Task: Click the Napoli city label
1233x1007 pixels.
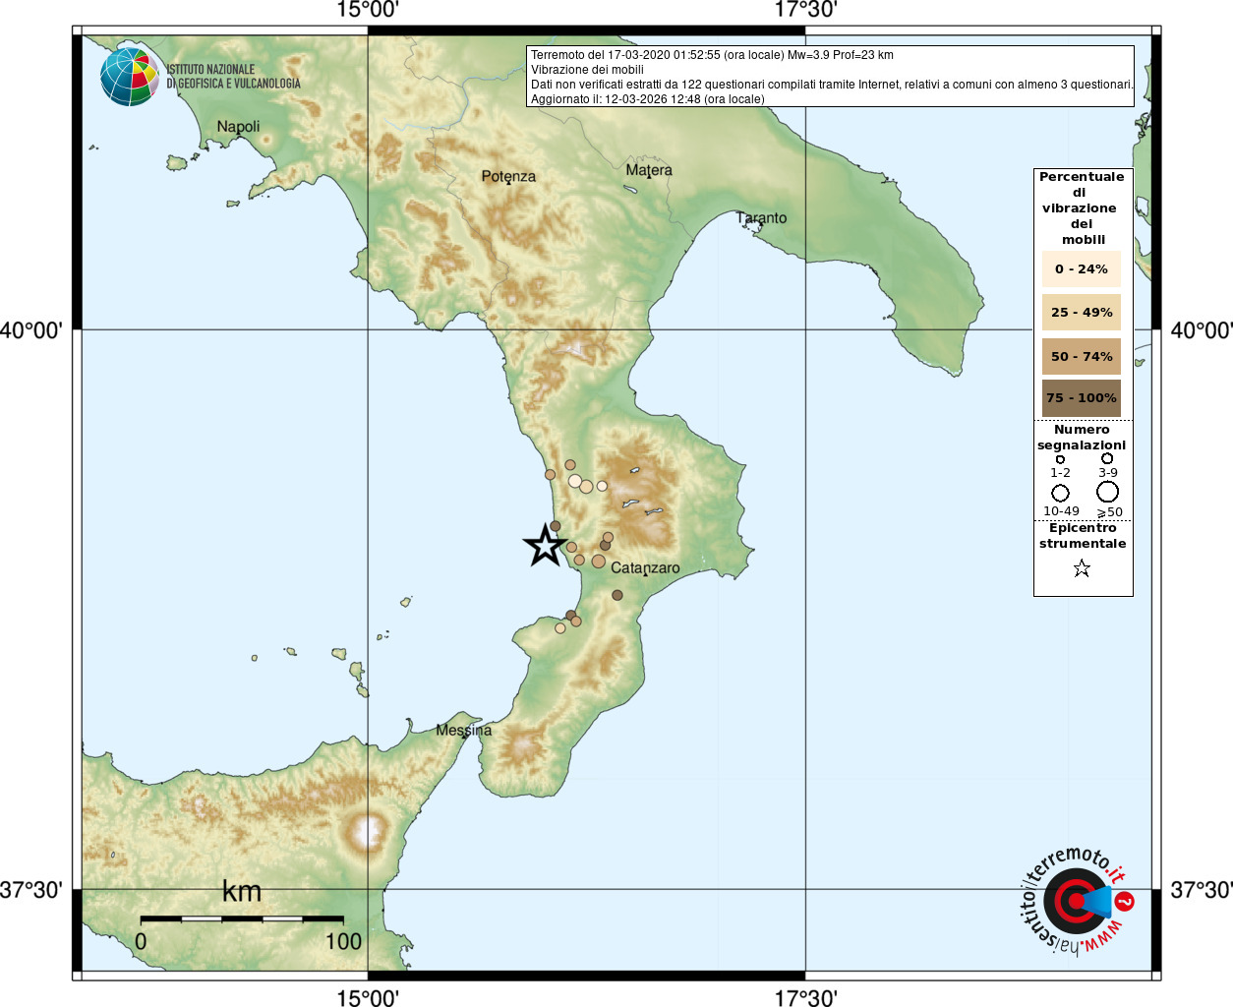Action: coord(238,127)
